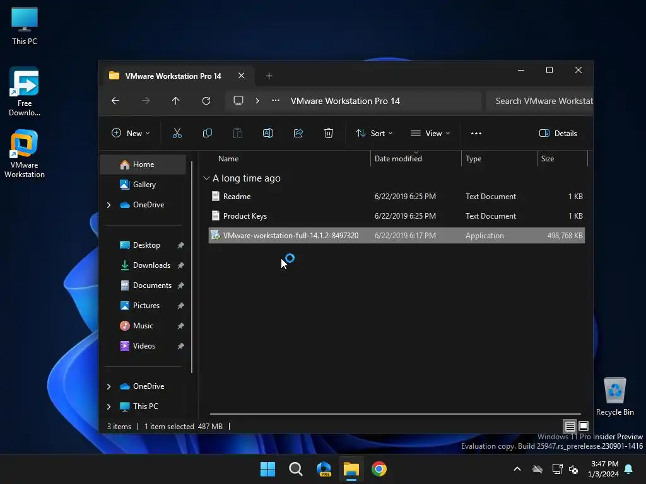This screenshot has height=484, width=646.
Task: Click the address bar ellipsis for hidden path
Action: point(276,100)
